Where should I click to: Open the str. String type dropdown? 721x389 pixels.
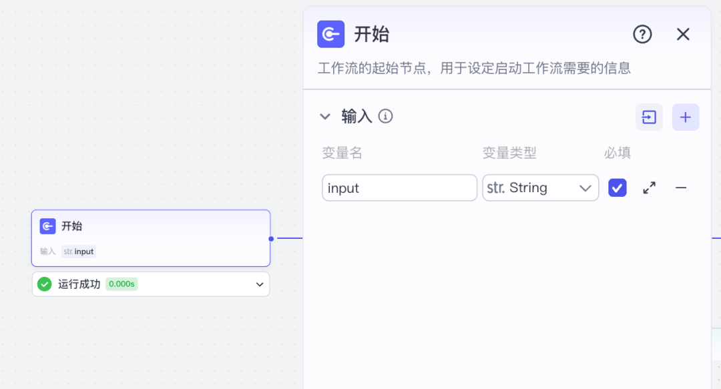540,188
